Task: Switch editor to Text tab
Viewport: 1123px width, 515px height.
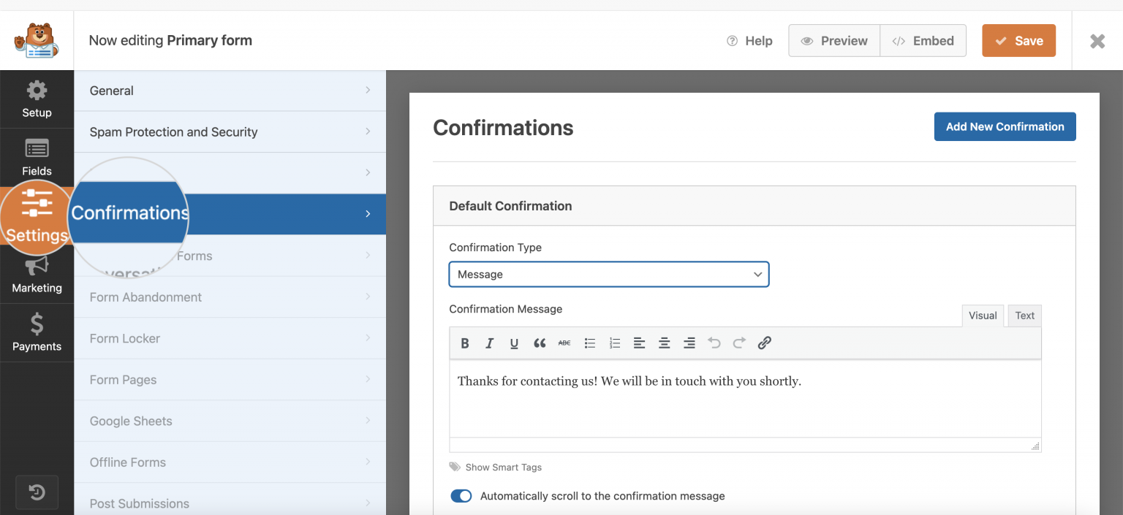Action: coord(1024,316)
